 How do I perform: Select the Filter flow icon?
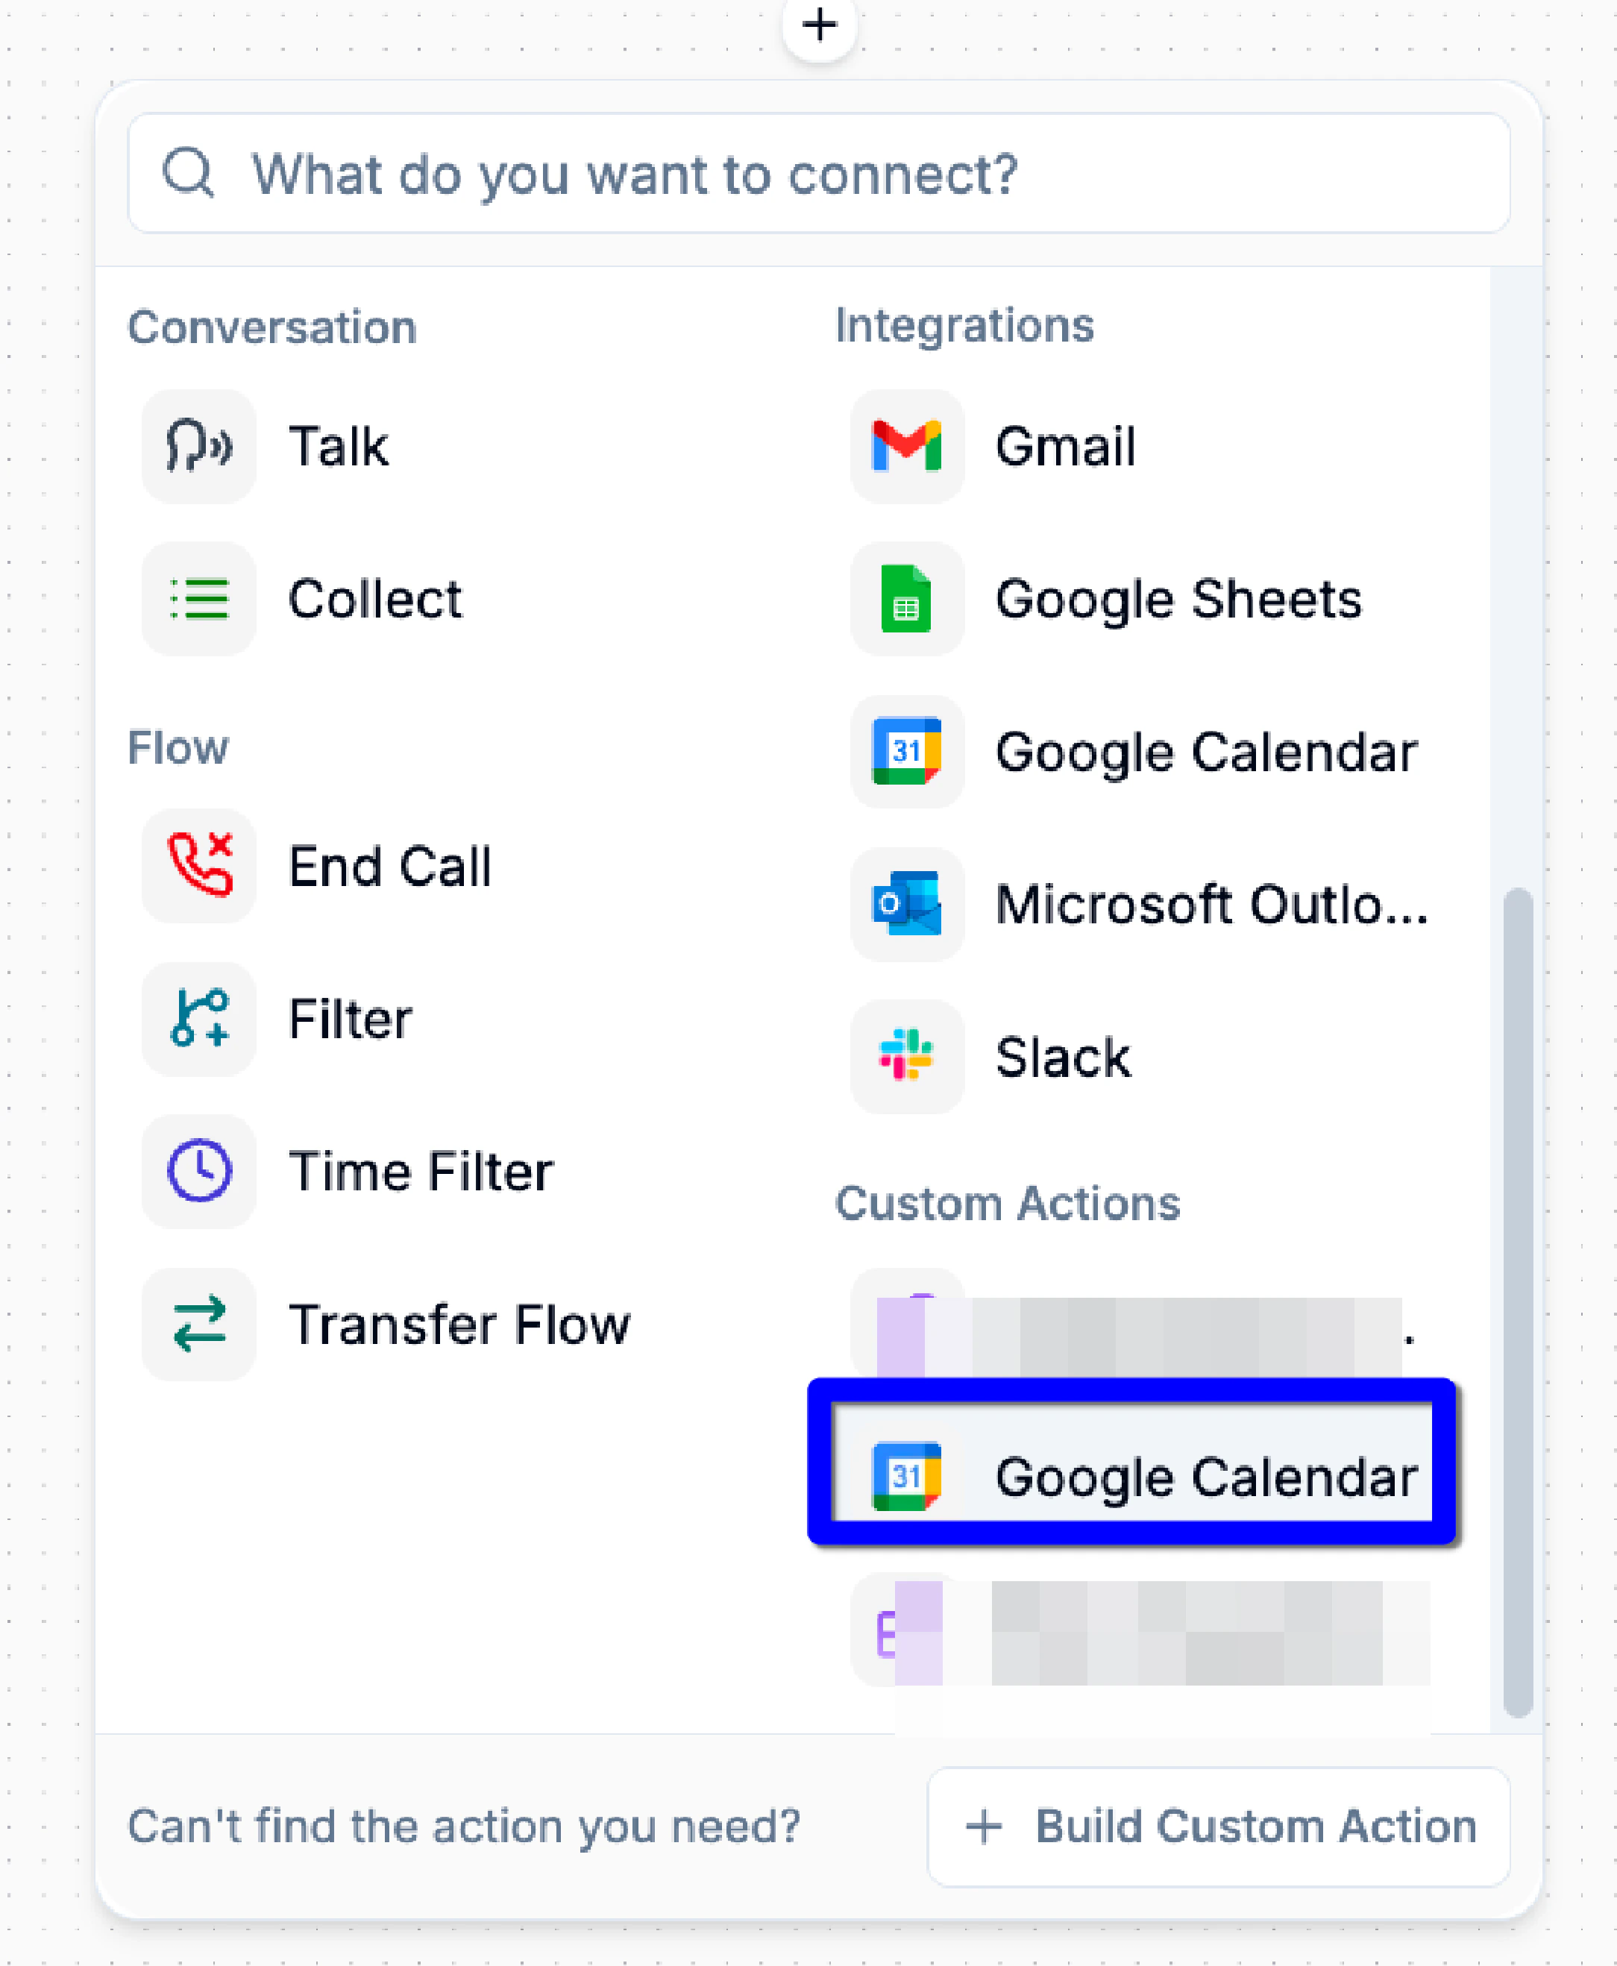(x=198, y=1018)
